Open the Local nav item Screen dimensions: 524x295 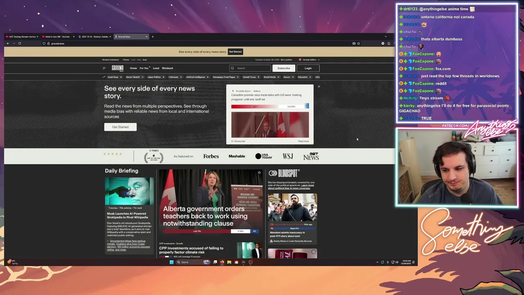(156, 68)
